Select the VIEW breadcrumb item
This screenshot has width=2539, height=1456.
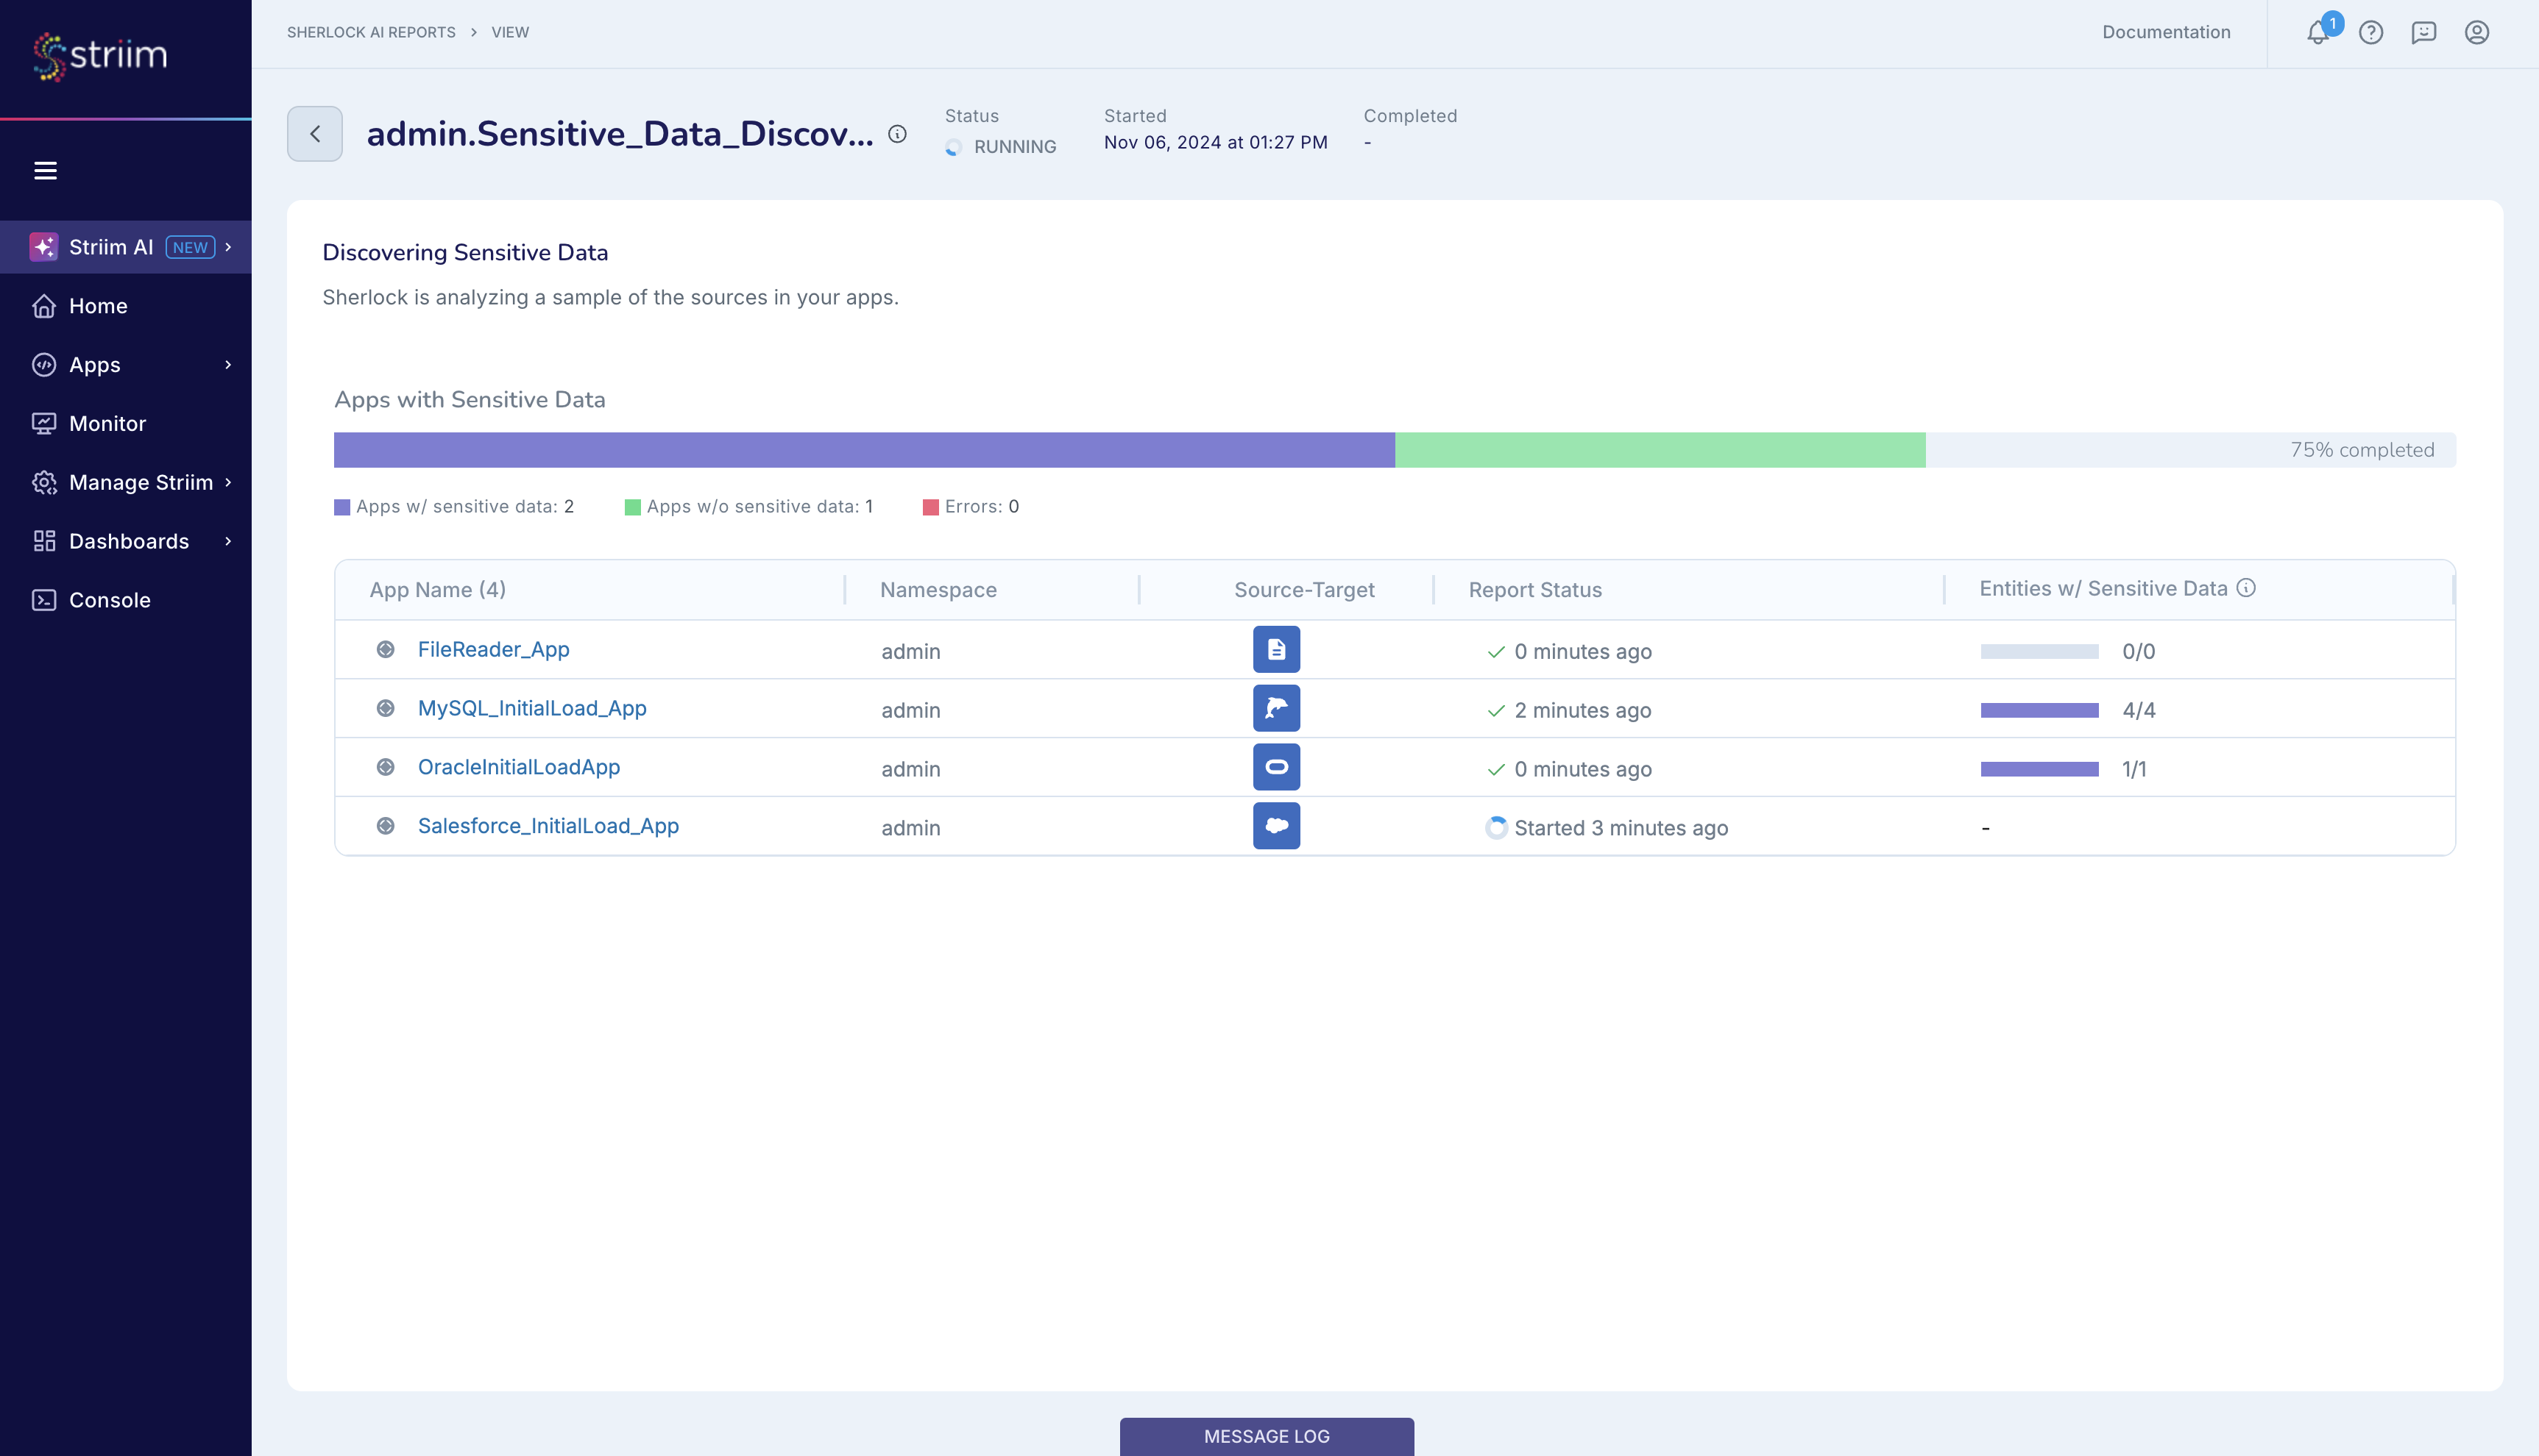tap(509, 32)
